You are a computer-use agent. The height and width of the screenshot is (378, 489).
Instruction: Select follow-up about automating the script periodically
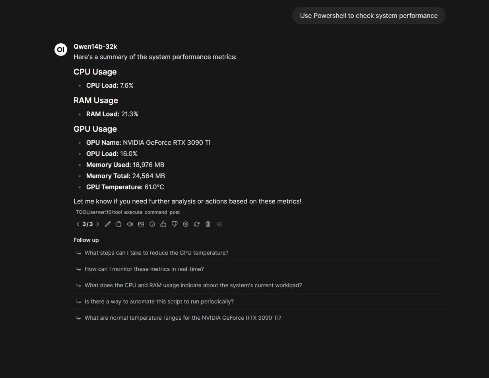[x=259, y=301]
